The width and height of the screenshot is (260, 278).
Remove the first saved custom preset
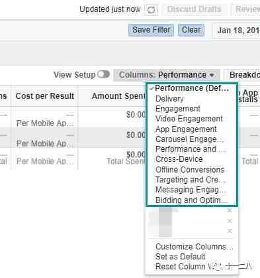point(230,210)
